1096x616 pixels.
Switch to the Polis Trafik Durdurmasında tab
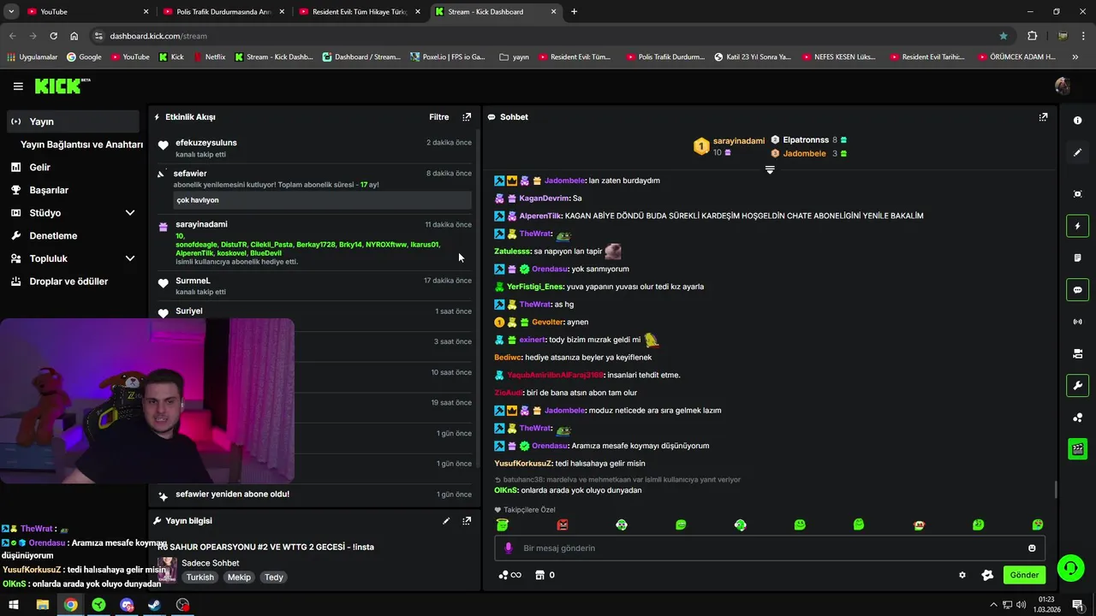223,11
